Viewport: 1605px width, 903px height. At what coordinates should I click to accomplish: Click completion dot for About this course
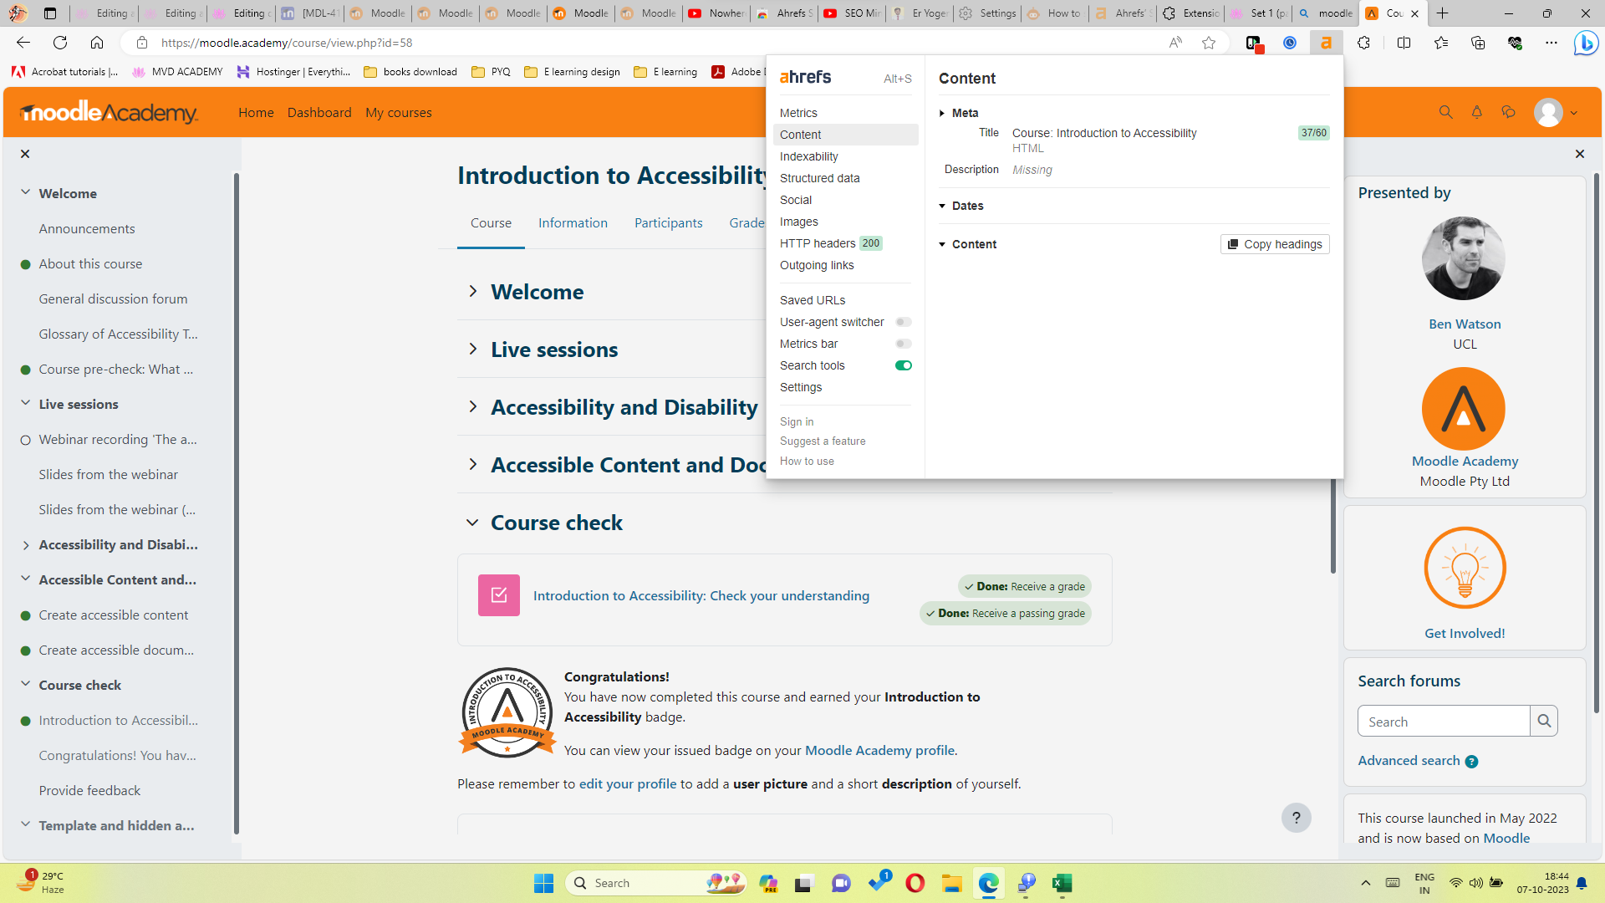[26, 264]
